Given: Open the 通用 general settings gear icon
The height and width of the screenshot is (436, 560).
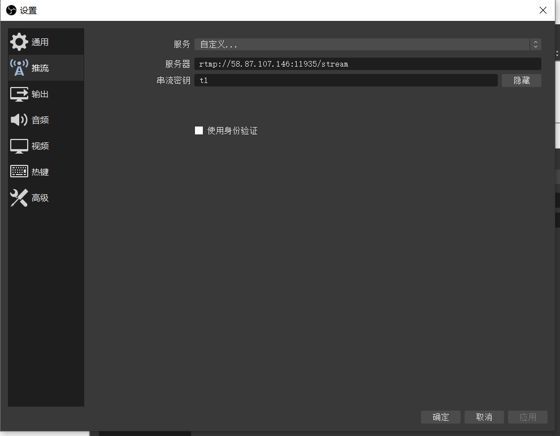Looking at the screenshot, I should pyautogui.click(x=19, y=42).
